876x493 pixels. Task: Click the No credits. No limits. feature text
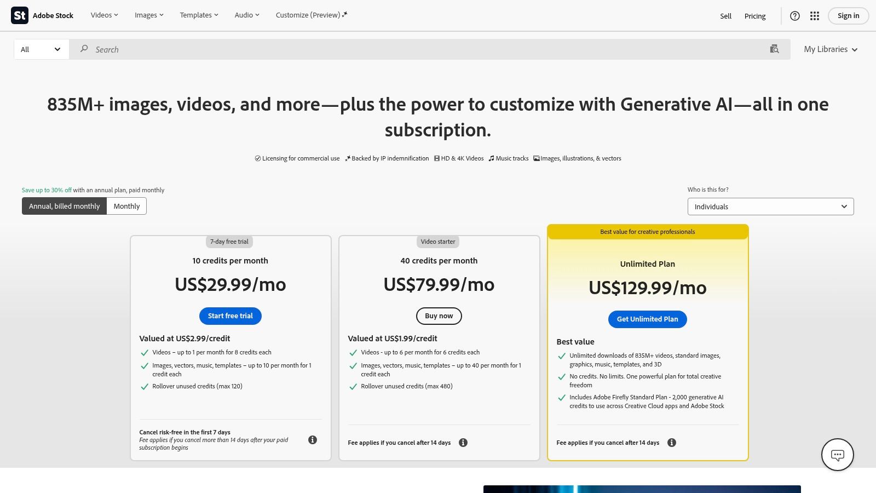645,381
